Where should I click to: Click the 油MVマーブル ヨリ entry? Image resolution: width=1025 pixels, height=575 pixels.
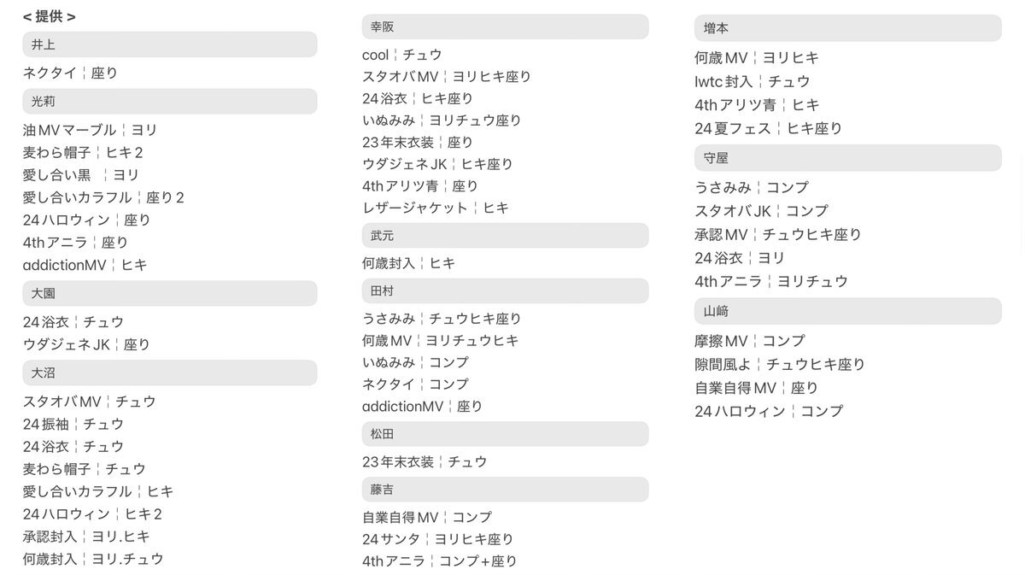tap(91, 130)
